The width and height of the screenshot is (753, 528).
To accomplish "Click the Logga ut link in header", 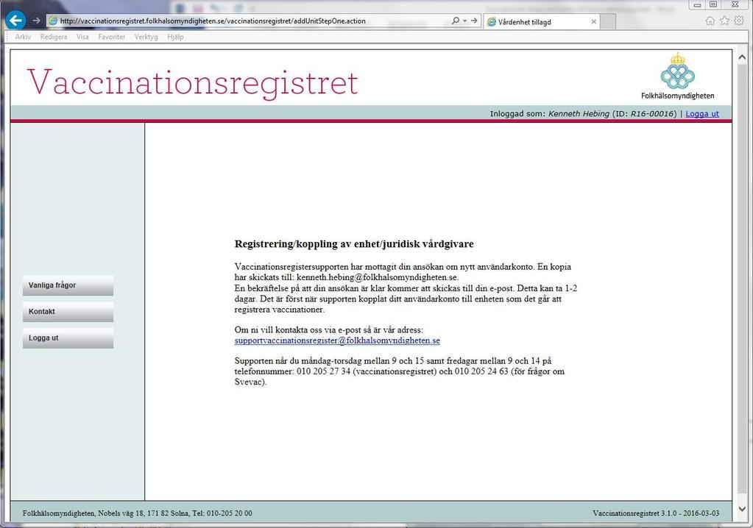I will (x=702, y=114).
